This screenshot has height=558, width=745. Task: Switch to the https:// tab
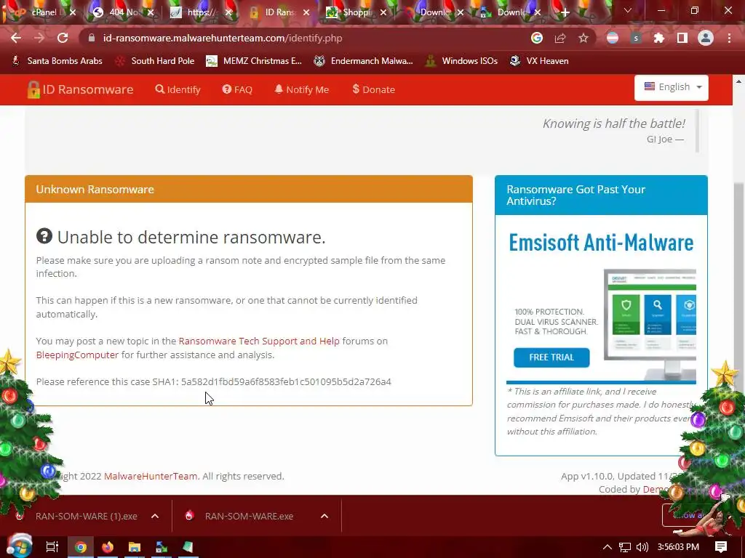199,12
